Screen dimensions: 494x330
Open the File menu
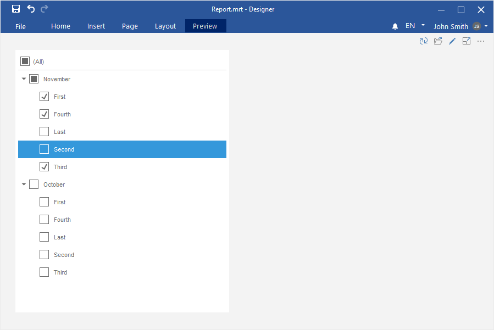pos(20,26)
